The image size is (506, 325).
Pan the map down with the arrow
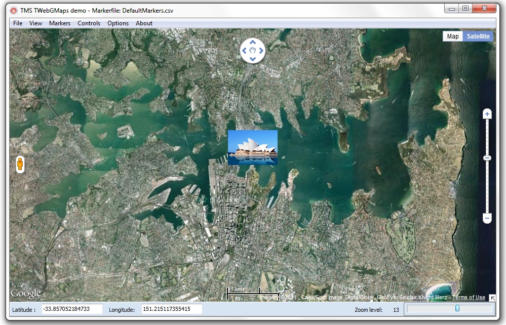(253, 59)
